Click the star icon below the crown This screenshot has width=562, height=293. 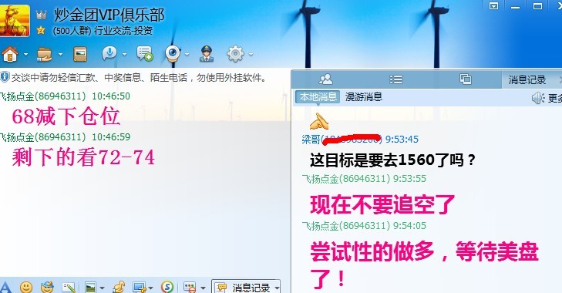coord(41,31)
